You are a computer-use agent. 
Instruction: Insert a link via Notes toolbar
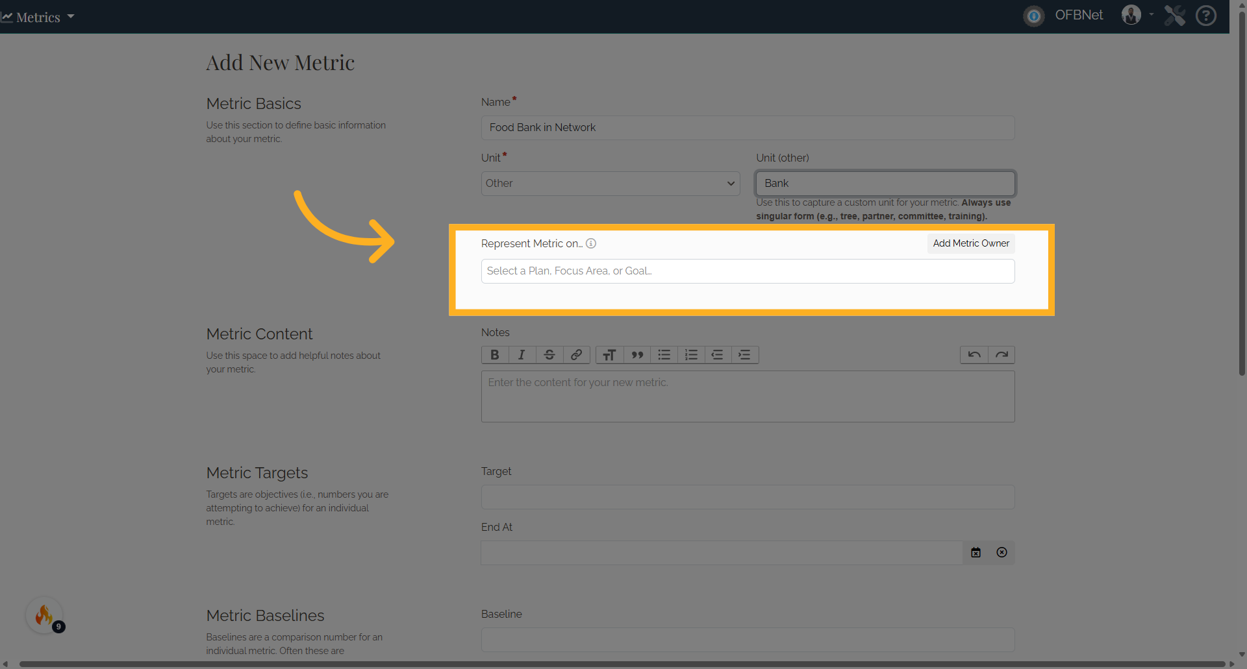(x=577, y=355)
